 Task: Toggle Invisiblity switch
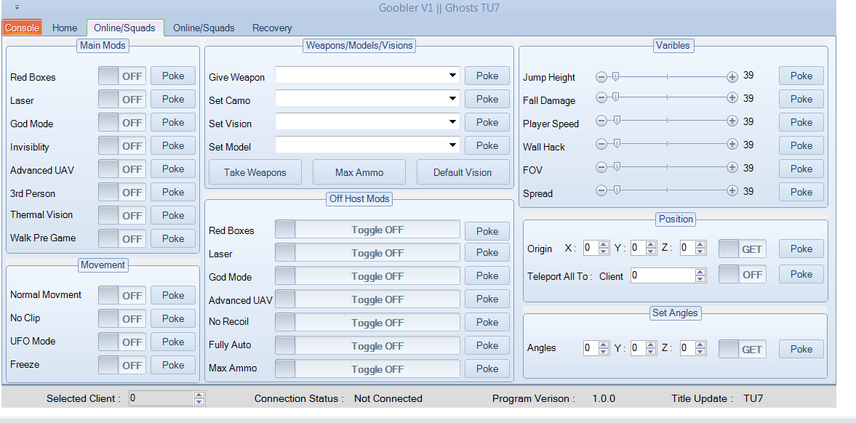[122, 146]
